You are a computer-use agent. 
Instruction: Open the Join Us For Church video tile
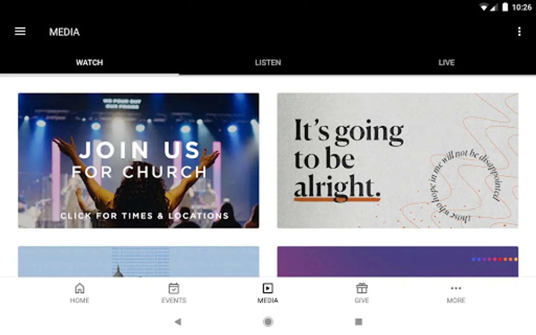138,160
